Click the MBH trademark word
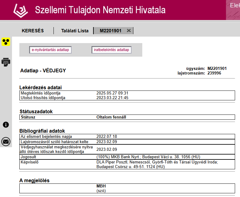The image size is (240, 197). (101, 186)
